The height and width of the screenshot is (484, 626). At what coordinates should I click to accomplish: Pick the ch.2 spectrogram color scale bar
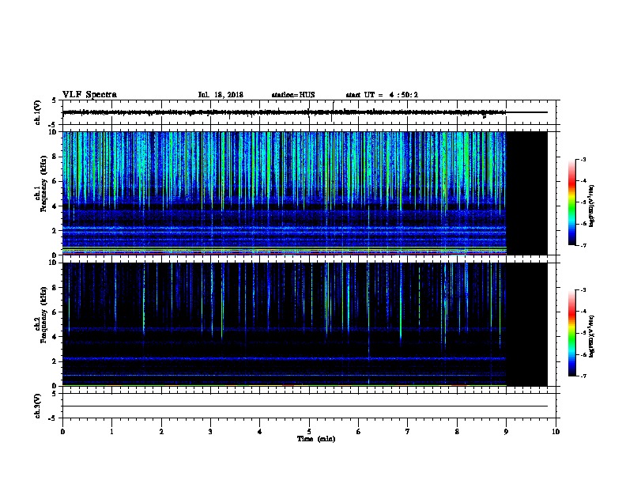pyautogui.click(x=572, y=333)
